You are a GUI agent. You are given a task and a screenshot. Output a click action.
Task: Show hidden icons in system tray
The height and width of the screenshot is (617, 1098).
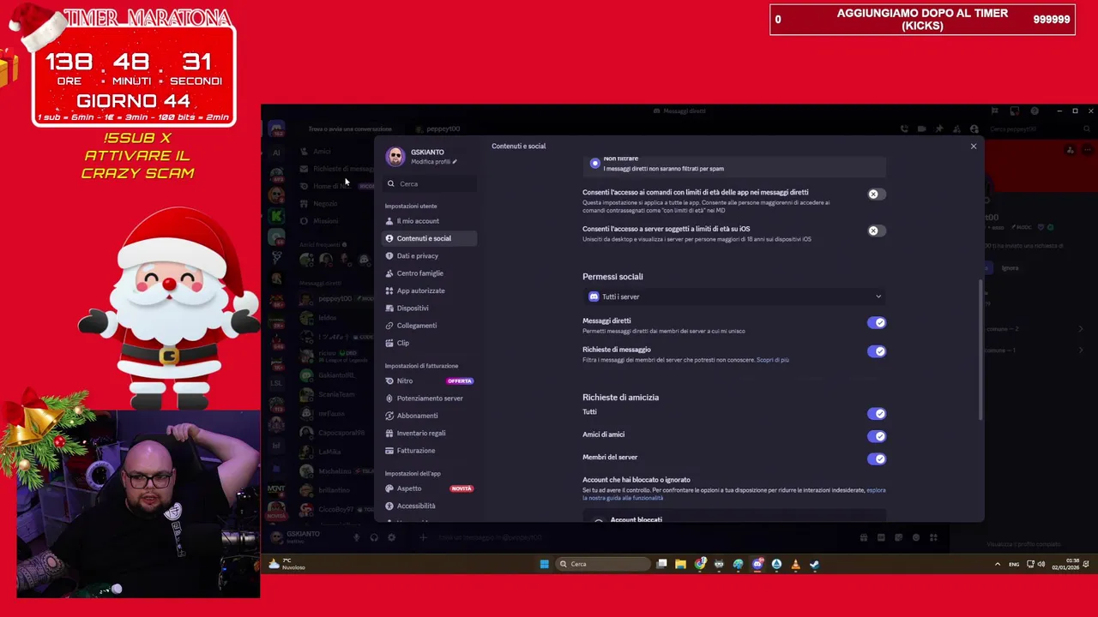(x=997, y=564)
